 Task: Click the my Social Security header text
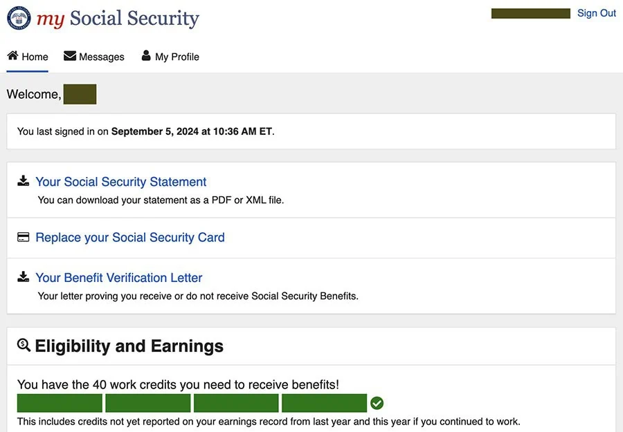point(118,18)
